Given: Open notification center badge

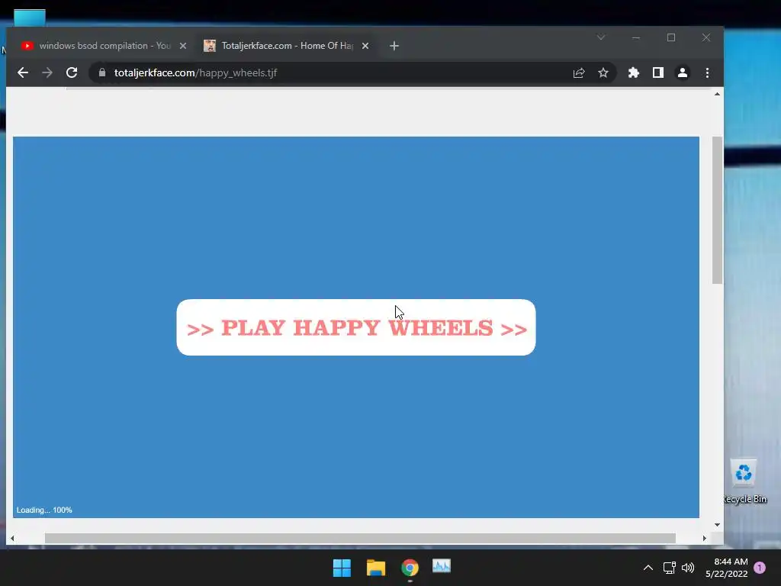Looking at the screenshot, I should click(760, 568).
